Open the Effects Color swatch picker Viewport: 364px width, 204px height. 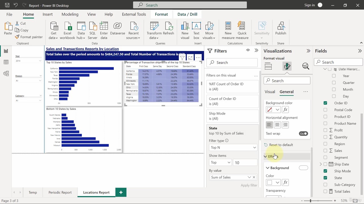tap(273, 182)
